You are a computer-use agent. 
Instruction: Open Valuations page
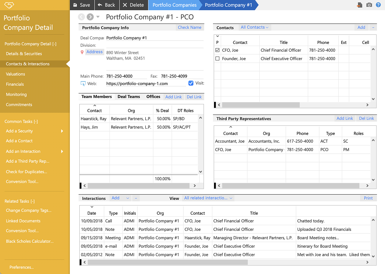15,74
